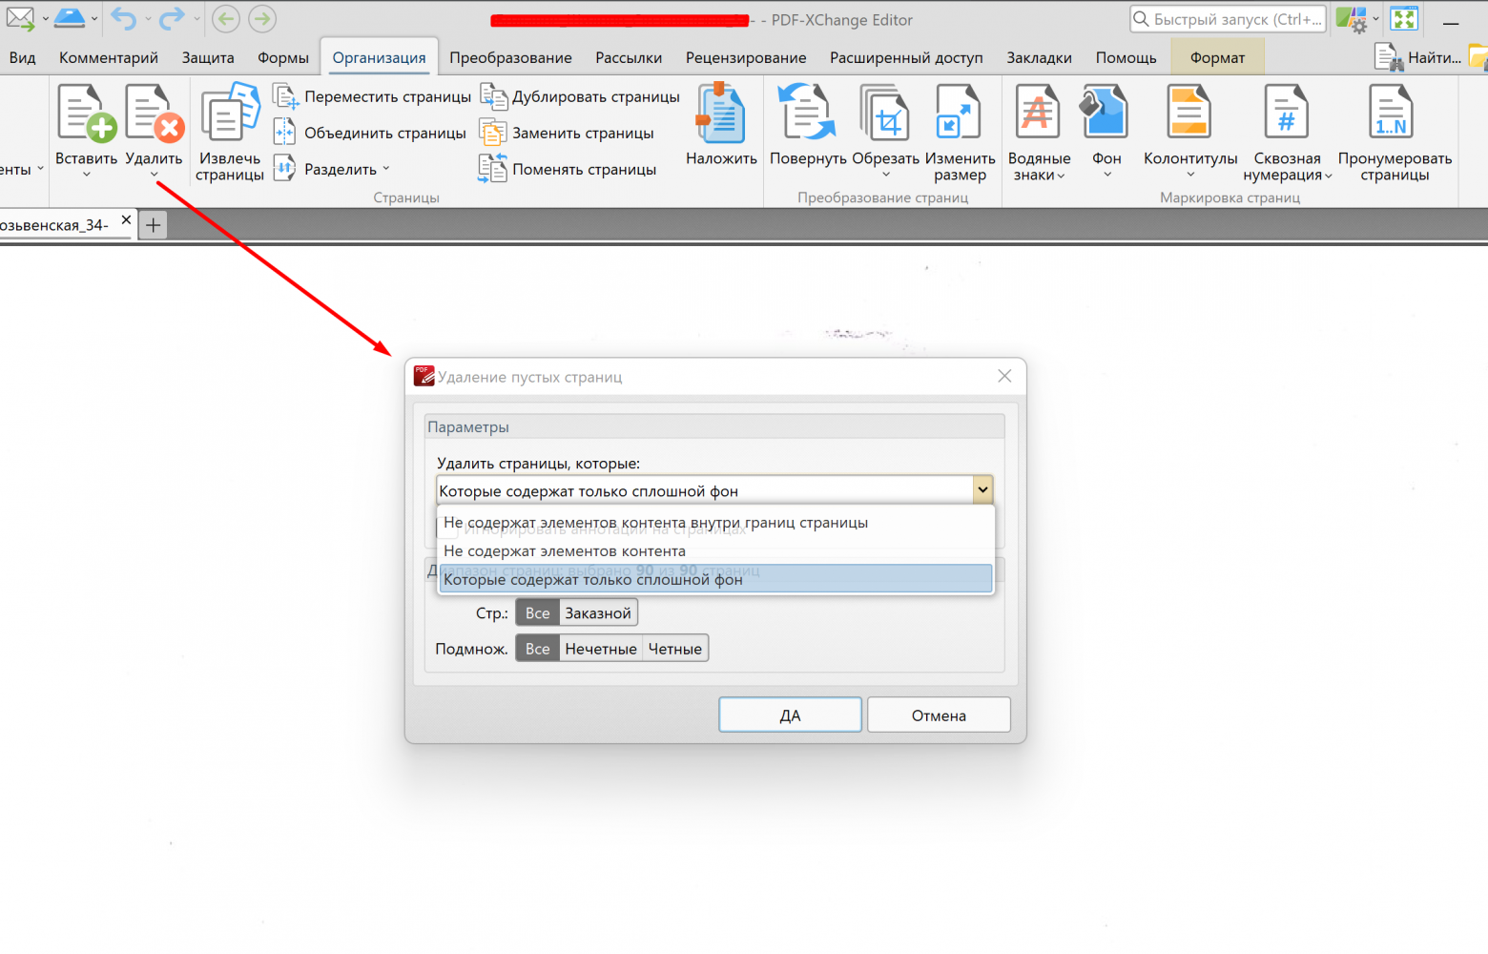The image size is (1488, 954).
Task: Open the Закладки tab
Action: click(1039, 57)
